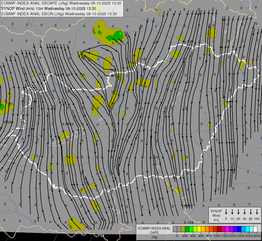Click the SYNOP Wind 10m title line
Image resolution: width=262 pixels, height=241 pixels.
click(48, 9)
